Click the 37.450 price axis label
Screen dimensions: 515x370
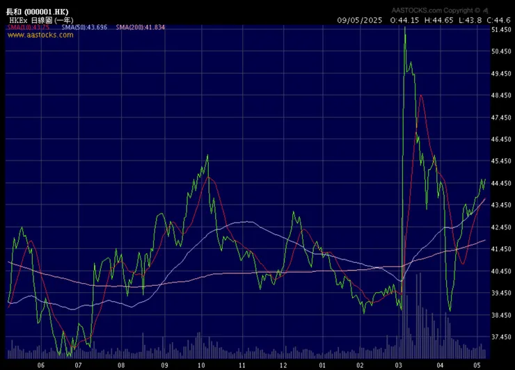tap(501, 337)
